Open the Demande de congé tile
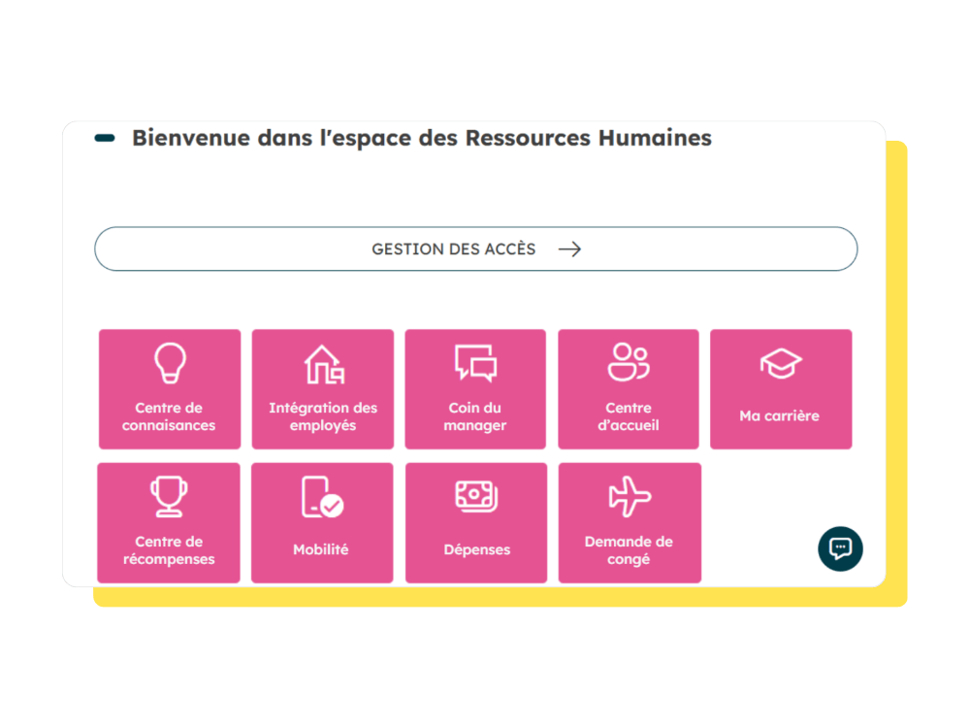Viewport: 970px width, 728px height. 629,522
